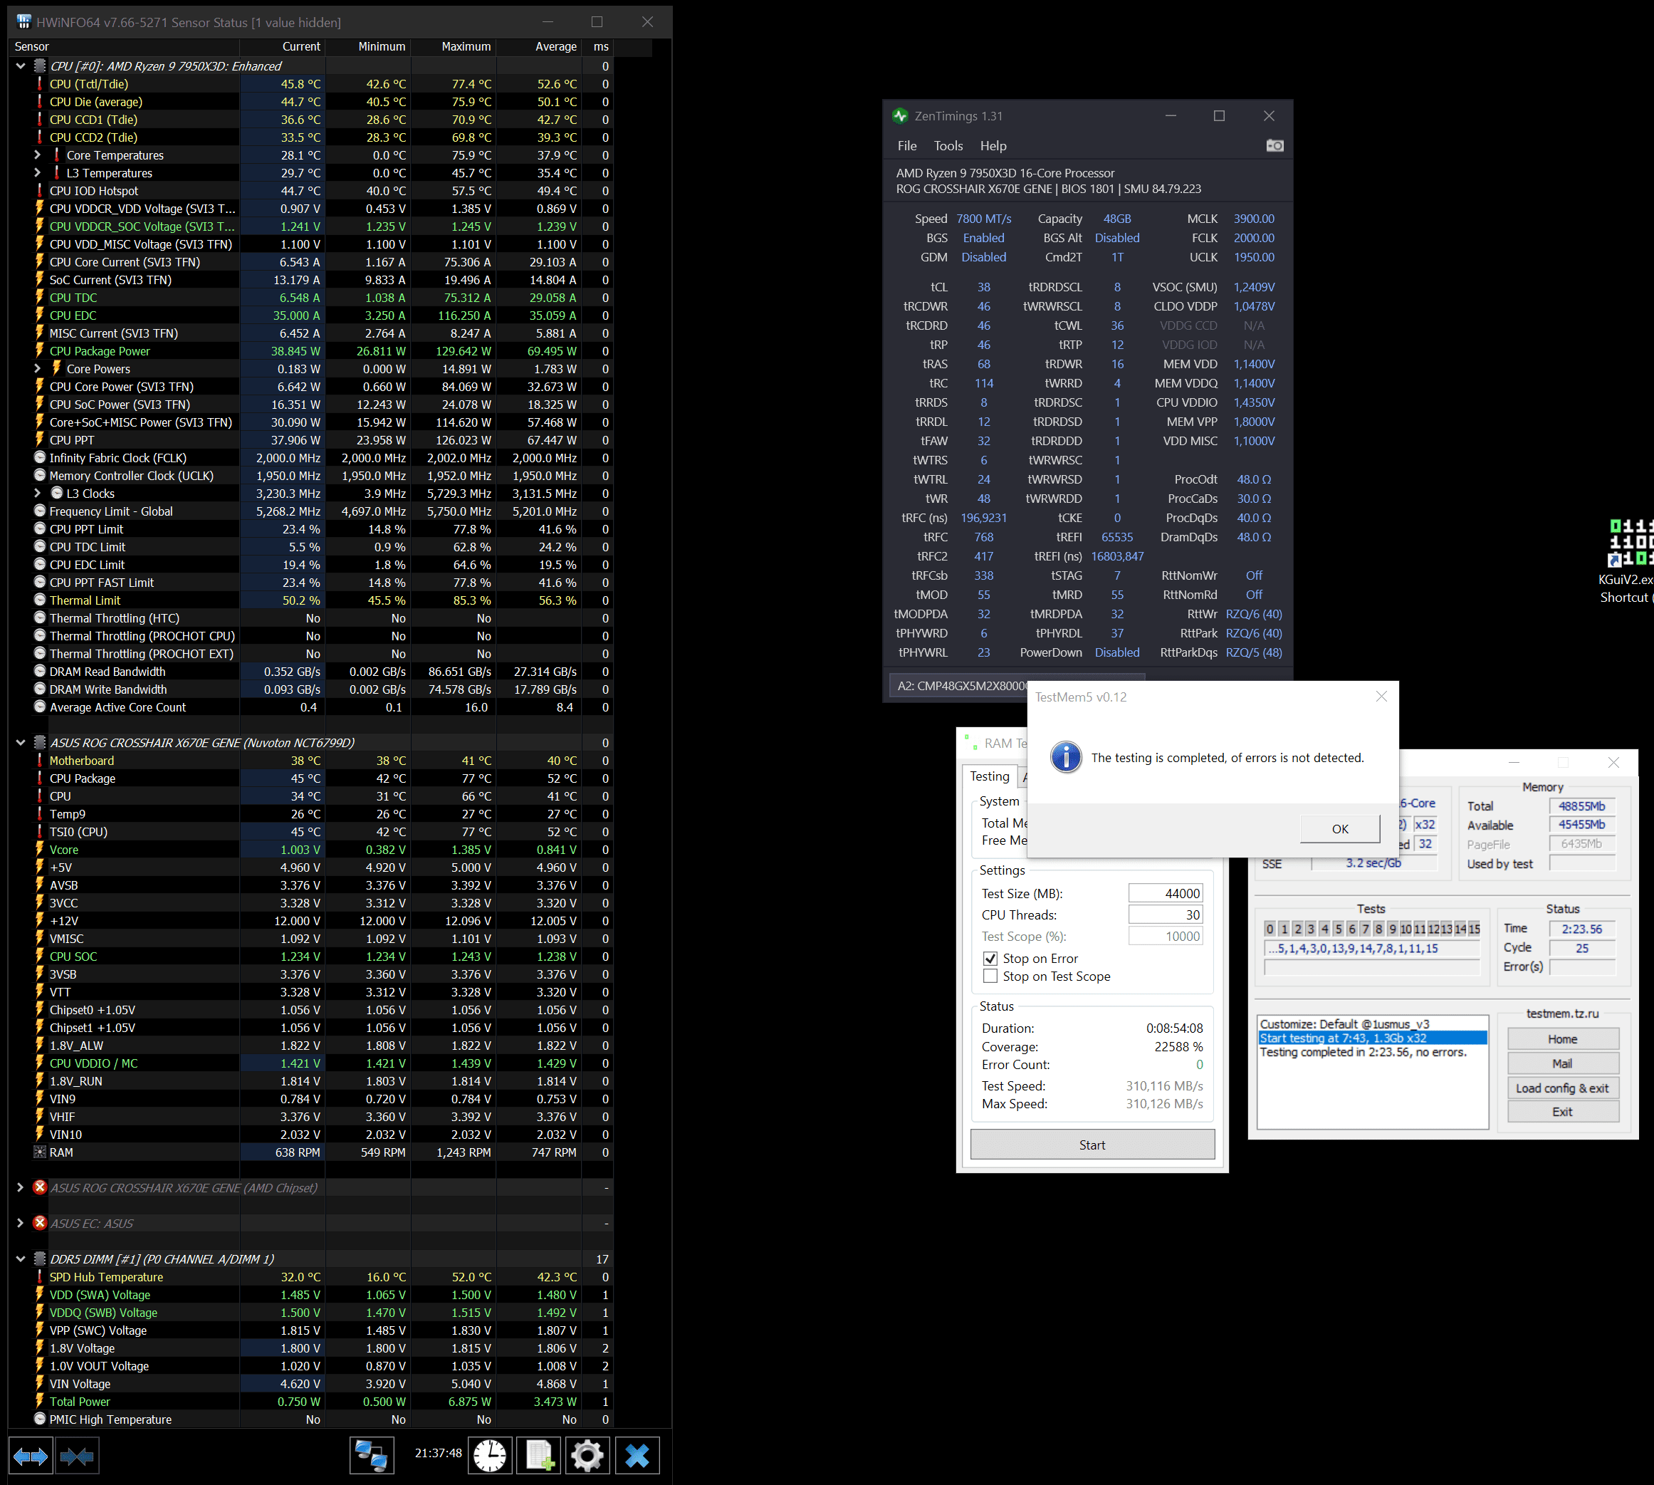Expand the Core Temperatures group
This screenshot has width=1654, height=1485.
pos(37,155)
